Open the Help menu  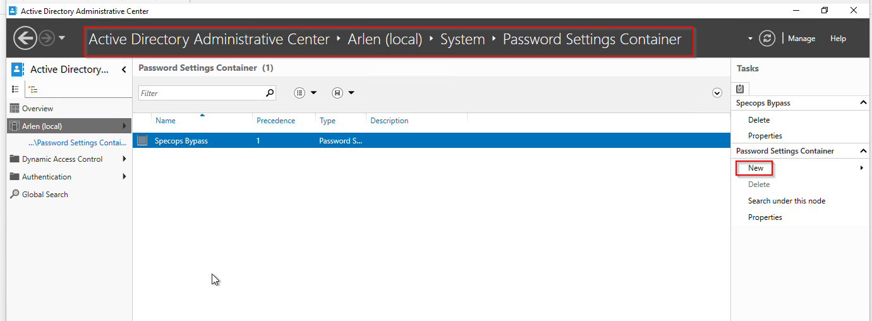(838, 39)
